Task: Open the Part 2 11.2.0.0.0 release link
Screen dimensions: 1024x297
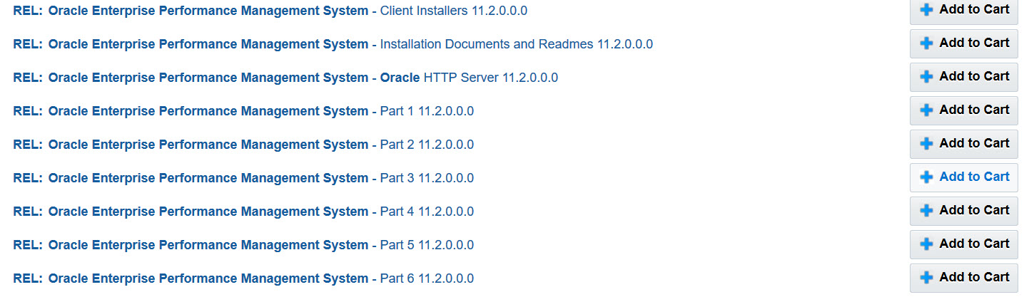Action: pyautogui.click(x=243, y=145)
